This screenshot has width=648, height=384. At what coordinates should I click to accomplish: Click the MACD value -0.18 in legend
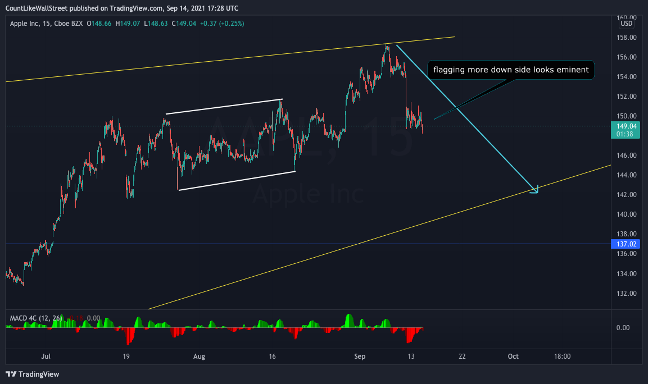76,318
